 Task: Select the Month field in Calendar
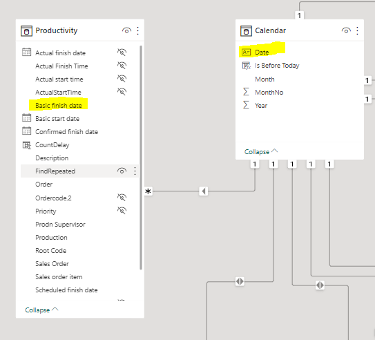[x=265, y=79]
